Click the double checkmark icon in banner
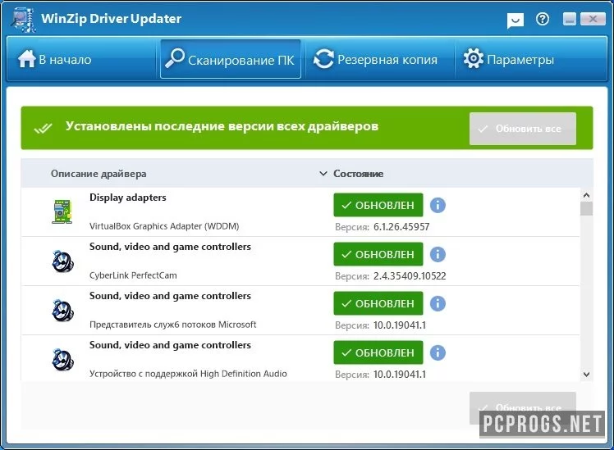Viewport: 614px width, 450px height. [x=43, y=128]
